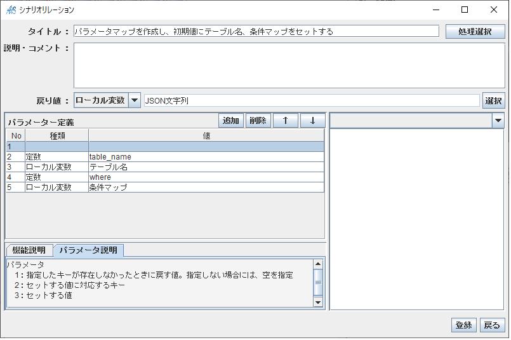Click ローカル変数 type cell in row 3
The height and width of the screenshot is (340, 511).
[56, 167]
